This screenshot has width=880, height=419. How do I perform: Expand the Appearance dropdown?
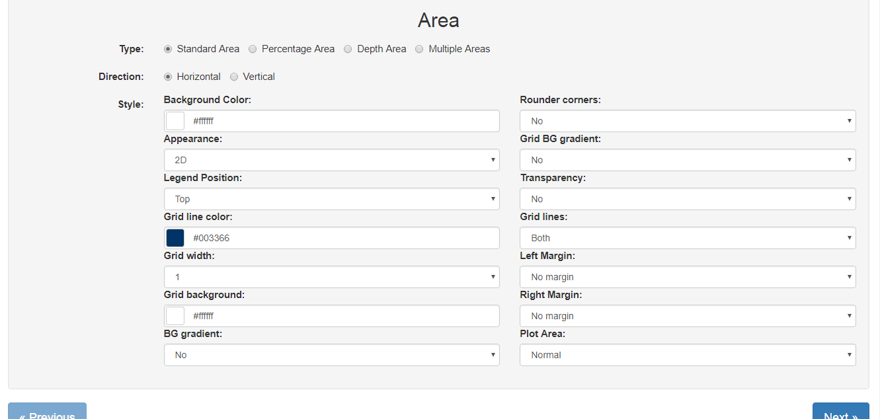click(331, 160)
